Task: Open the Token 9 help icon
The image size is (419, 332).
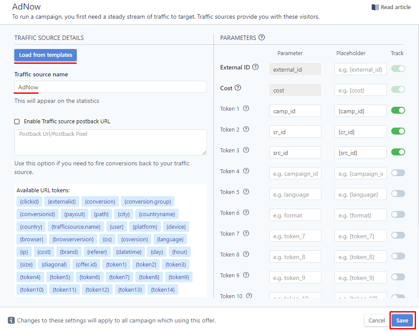Action: point(246,275)
